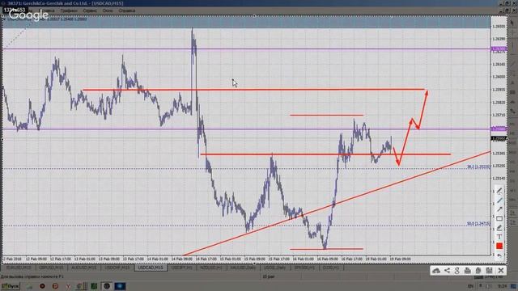Image resolution: width=518 pixels, height=291 pixels.
Task: Open the Графики menu
Action: [69, 11]
